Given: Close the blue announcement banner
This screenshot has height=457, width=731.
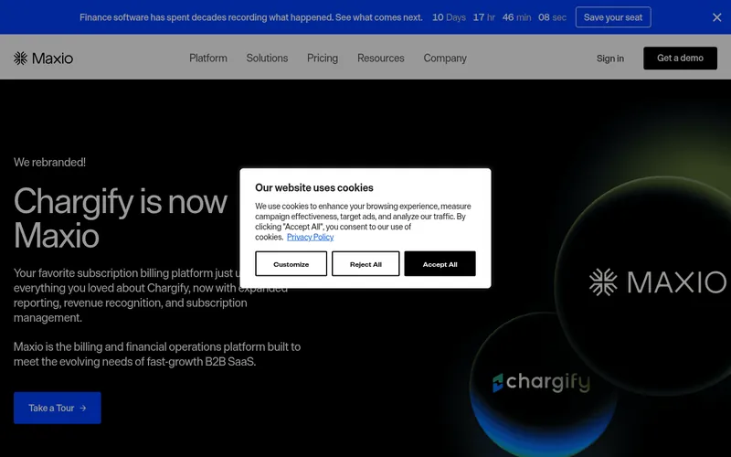Looking at the screenshot, I should pyautogui.click(x=716, y=17).
